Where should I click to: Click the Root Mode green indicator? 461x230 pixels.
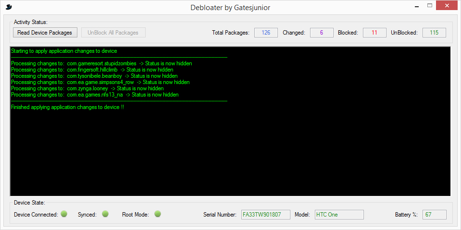[157, 214]
